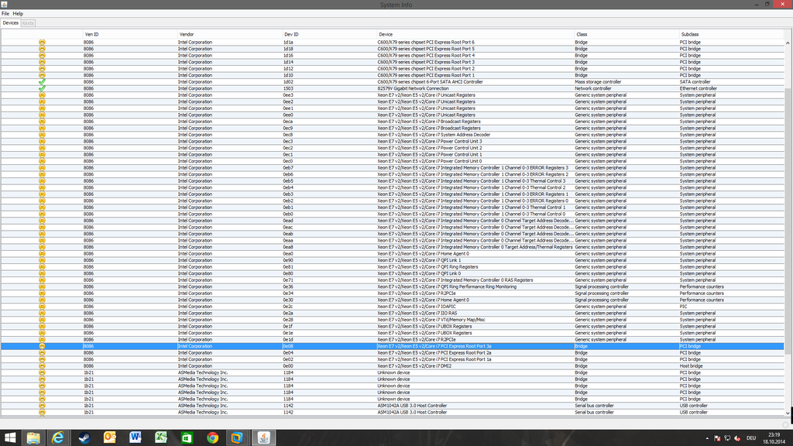Image resolution: width=793 pixels, height=446 pixels.
Task: Click the green checkmark for 82579V Gigabit Network row
Action: click(42, 88)
